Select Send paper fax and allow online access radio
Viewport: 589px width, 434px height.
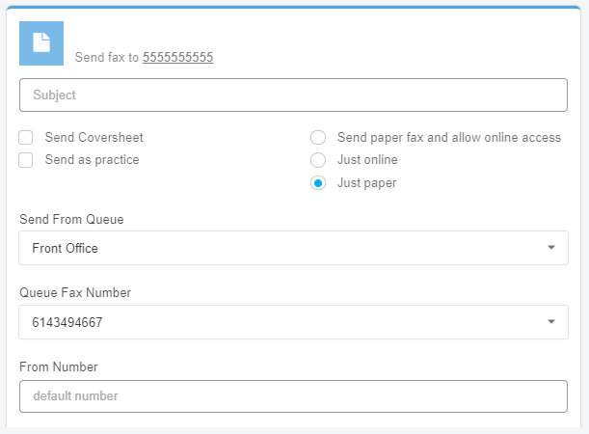[318, 138]
